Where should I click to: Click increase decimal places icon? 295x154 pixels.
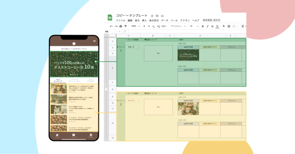(x=158, y=26)
